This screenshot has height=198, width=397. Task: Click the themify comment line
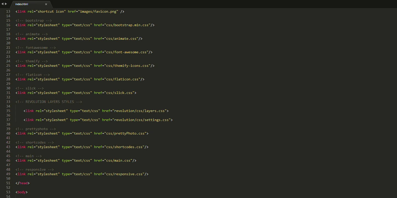coord(31,61)
